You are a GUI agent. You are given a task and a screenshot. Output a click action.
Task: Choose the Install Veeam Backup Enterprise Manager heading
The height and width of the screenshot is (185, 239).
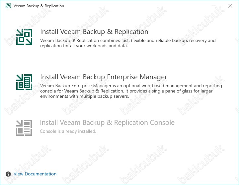[104, 77]
